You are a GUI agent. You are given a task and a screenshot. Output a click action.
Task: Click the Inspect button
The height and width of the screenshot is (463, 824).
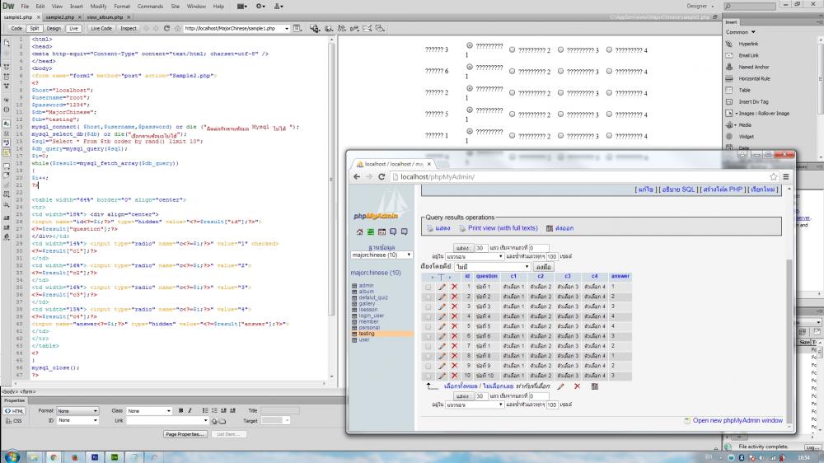pos(129,28)
